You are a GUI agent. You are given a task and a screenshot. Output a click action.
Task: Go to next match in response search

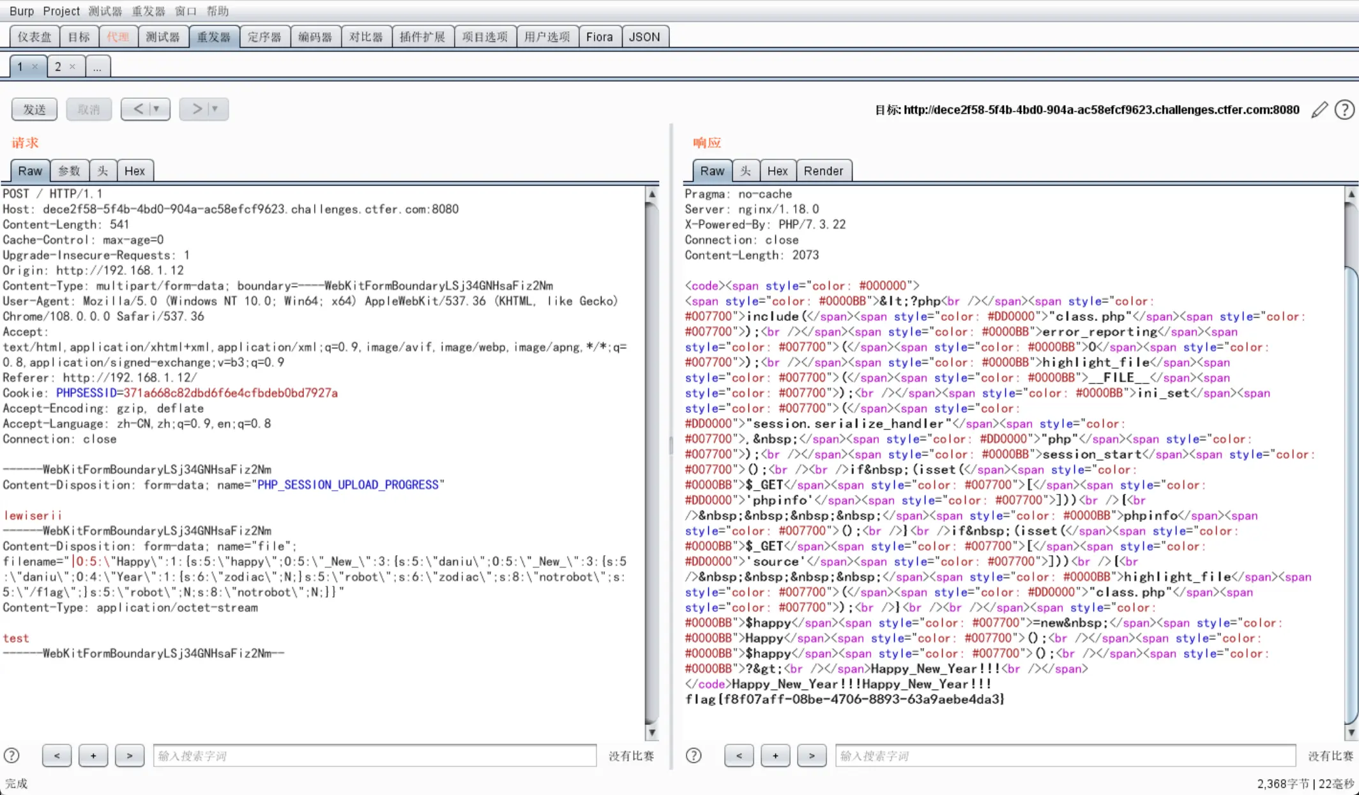pyautogui.click(x=812, y=756)
